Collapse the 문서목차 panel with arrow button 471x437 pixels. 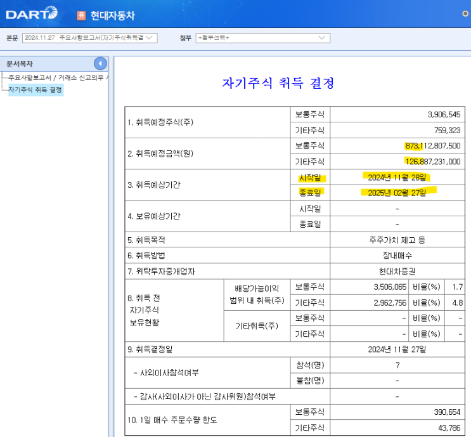pyautogui.click(x=100, y=63)
